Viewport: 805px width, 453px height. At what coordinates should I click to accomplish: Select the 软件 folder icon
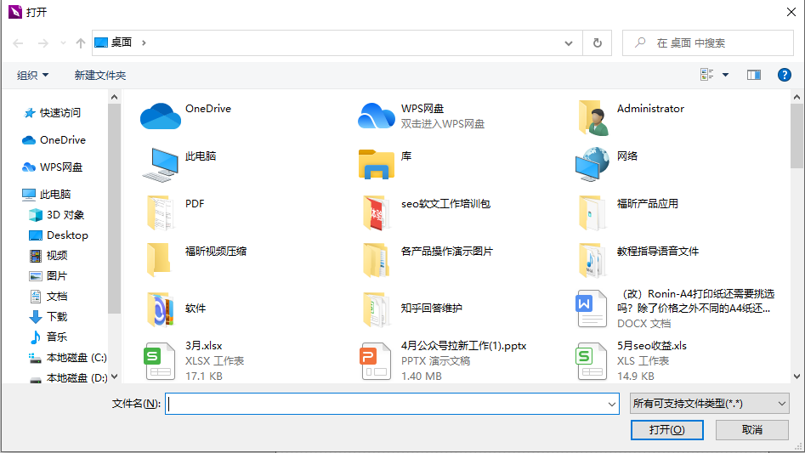161,309
